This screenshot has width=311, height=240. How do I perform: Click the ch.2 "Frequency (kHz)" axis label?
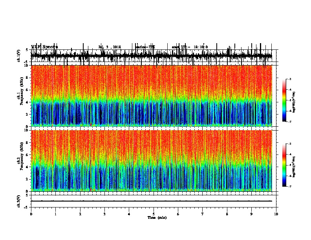click(22, 156)
